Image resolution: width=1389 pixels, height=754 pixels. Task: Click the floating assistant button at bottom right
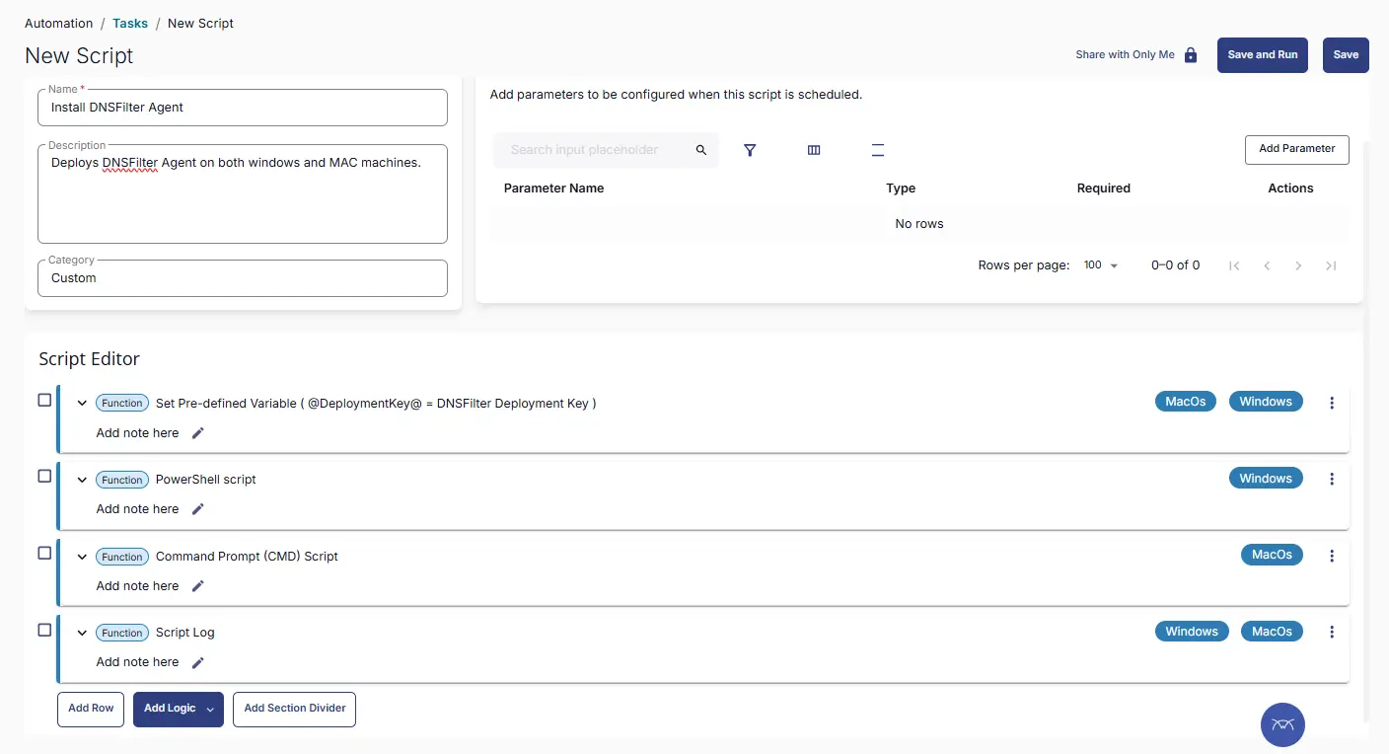[1282, 724]
